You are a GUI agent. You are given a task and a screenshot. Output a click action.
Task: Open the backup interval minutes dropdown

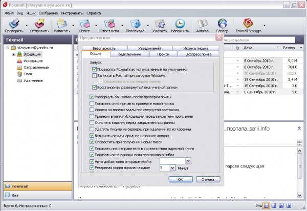[x=172, y=168]
